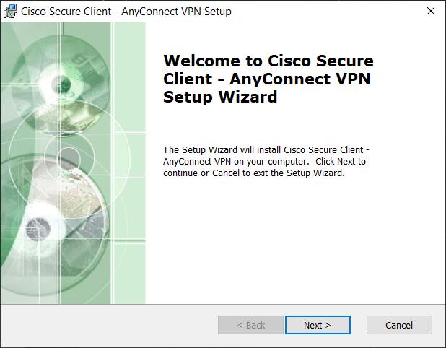The image size is (446, 348).
Task: Click the window title text in title bar
Action: [x=126, y=12]
